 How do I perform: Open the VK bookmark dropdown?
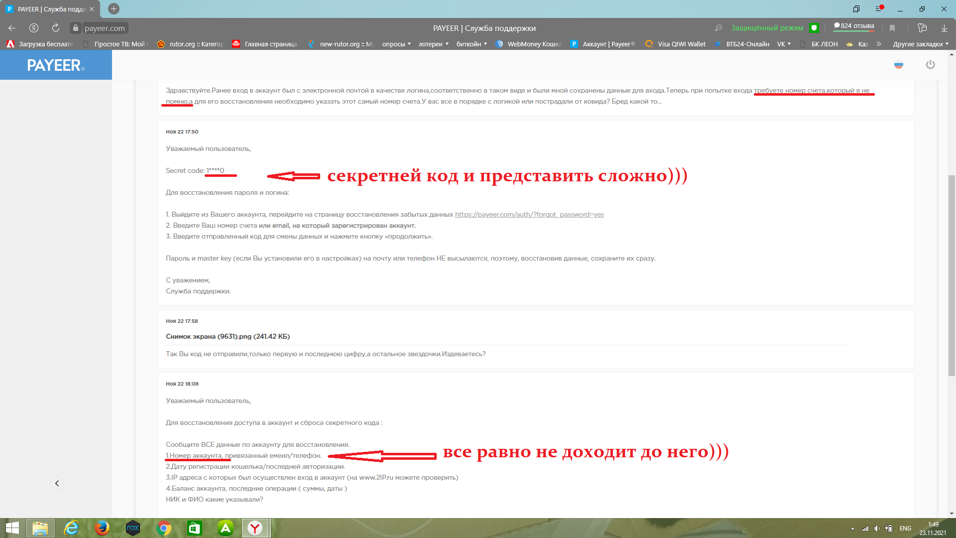pos(783,44)
